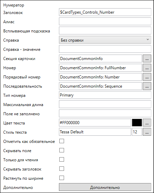The image size is (154, 193).
Task: Click ellipsis button next to Номер field
Action: coord(147,68)
